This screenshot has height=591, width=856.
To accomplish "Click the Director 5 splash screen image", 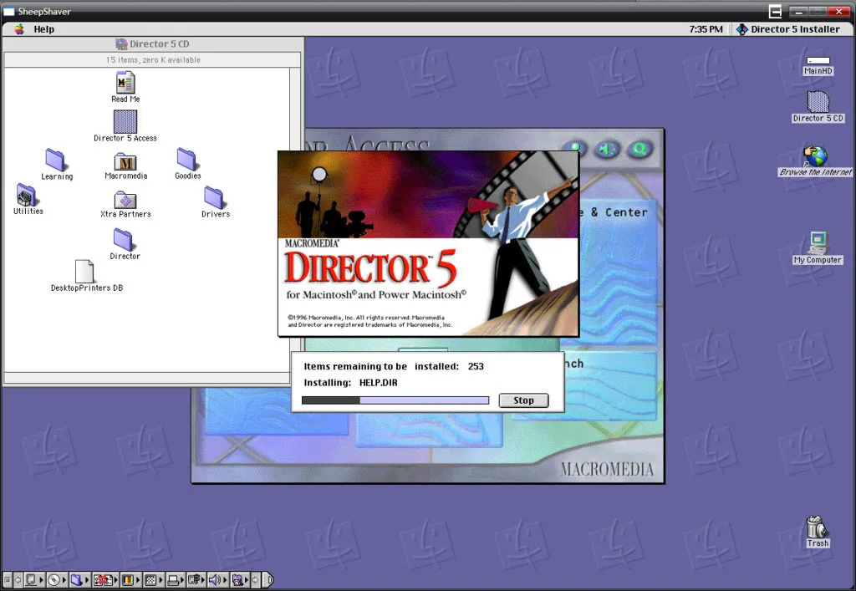I will click(x=428, y=243).
